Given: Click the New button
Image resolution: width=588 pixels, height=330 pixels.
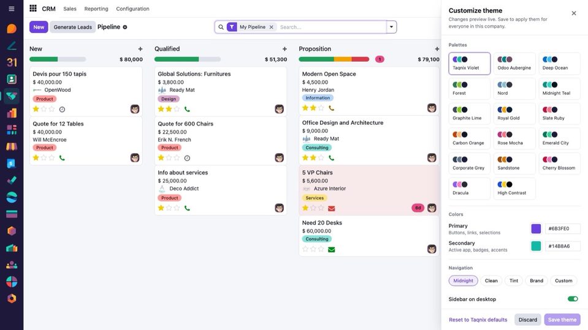Looking at the screenshot, I should coord(39,27).
